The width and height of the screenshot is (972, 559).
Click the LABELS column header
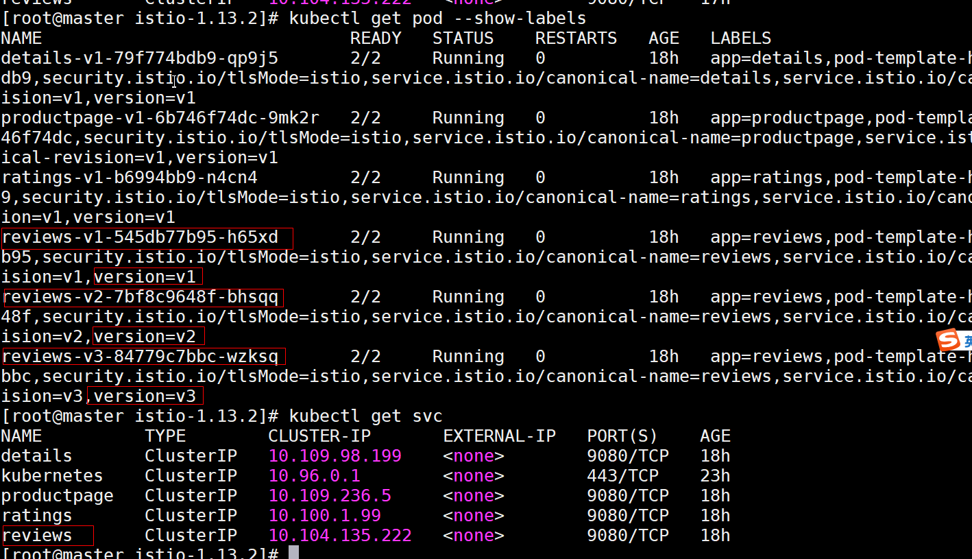pyautogui.click(x=741, y=38)
